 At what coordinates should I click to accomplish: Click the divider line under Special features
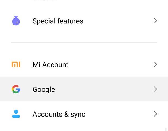pyautogui.click(x=84, y=42)
